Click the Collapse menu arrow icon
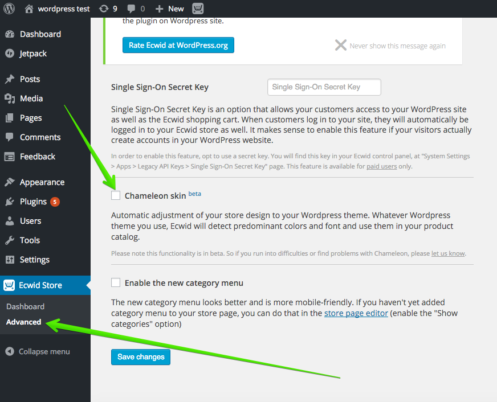Screen dimensions: 497x402 10,351
